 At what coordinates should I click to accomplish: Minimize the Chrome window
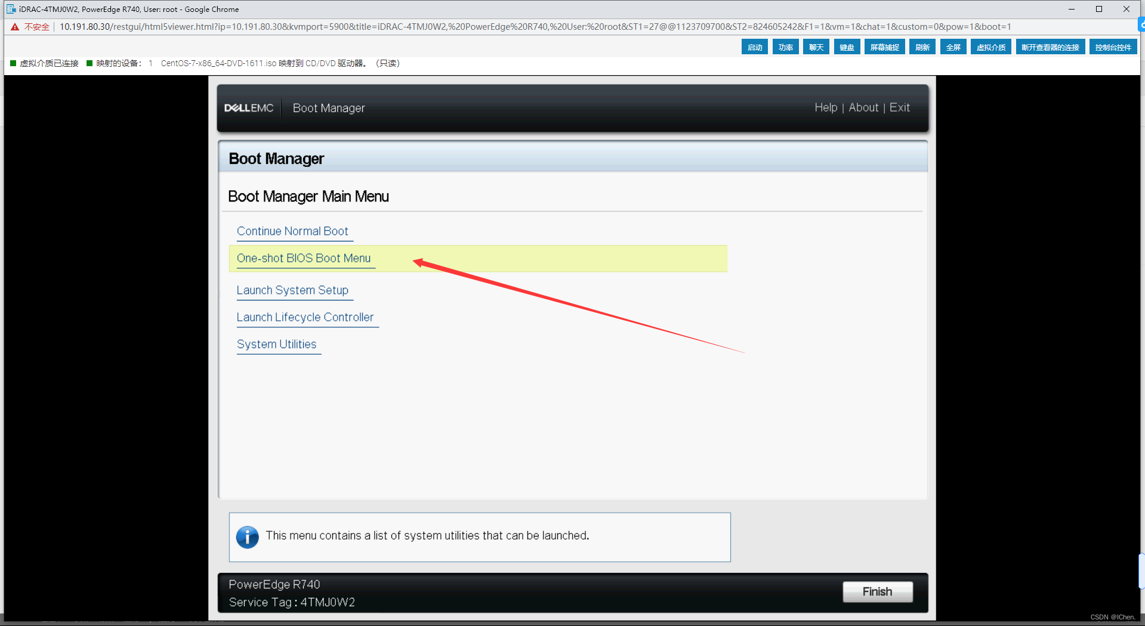(x=1072, y=9)
